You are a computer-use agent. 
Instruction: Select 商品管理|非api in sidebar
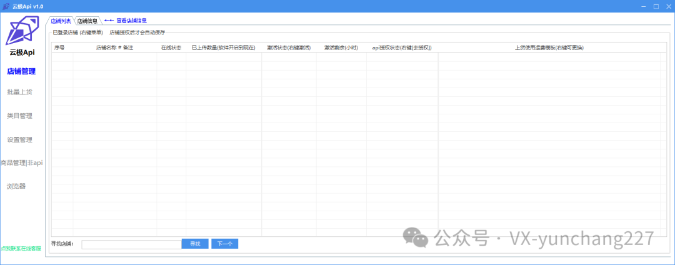point(21,162)
